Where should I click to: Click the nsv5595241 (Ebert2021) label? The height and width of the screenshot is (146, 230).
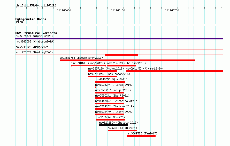coord(112,96)
